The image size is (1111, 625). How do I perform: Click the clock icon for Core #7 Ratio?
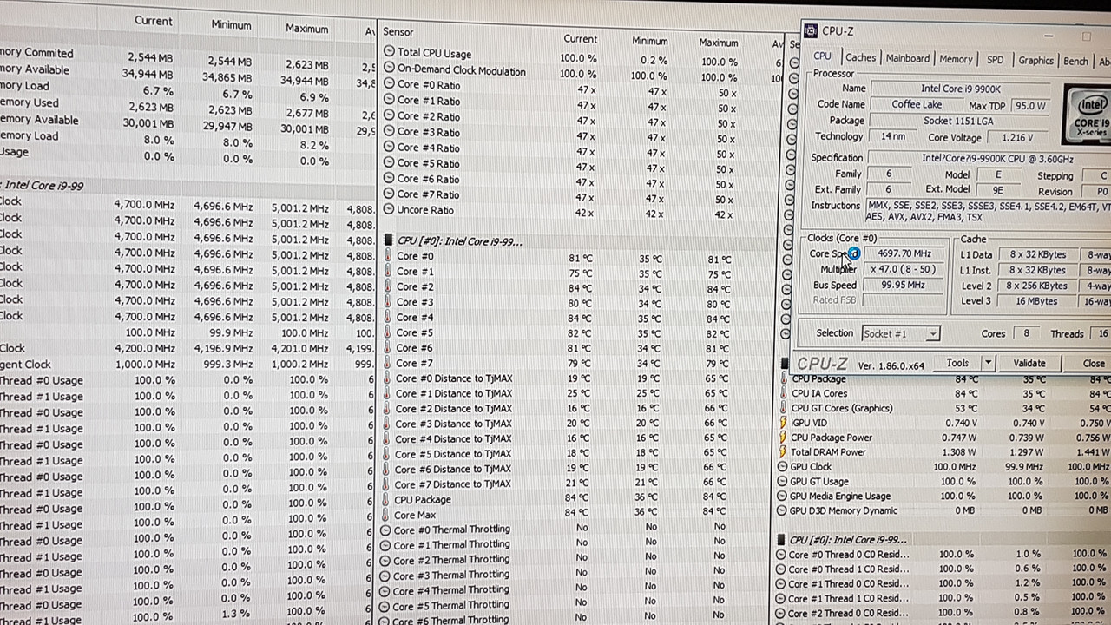tap(389, 194)
